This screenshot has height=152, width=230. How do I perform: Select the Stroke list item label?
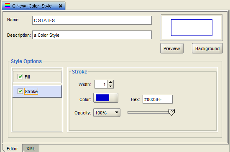[31, 91]
